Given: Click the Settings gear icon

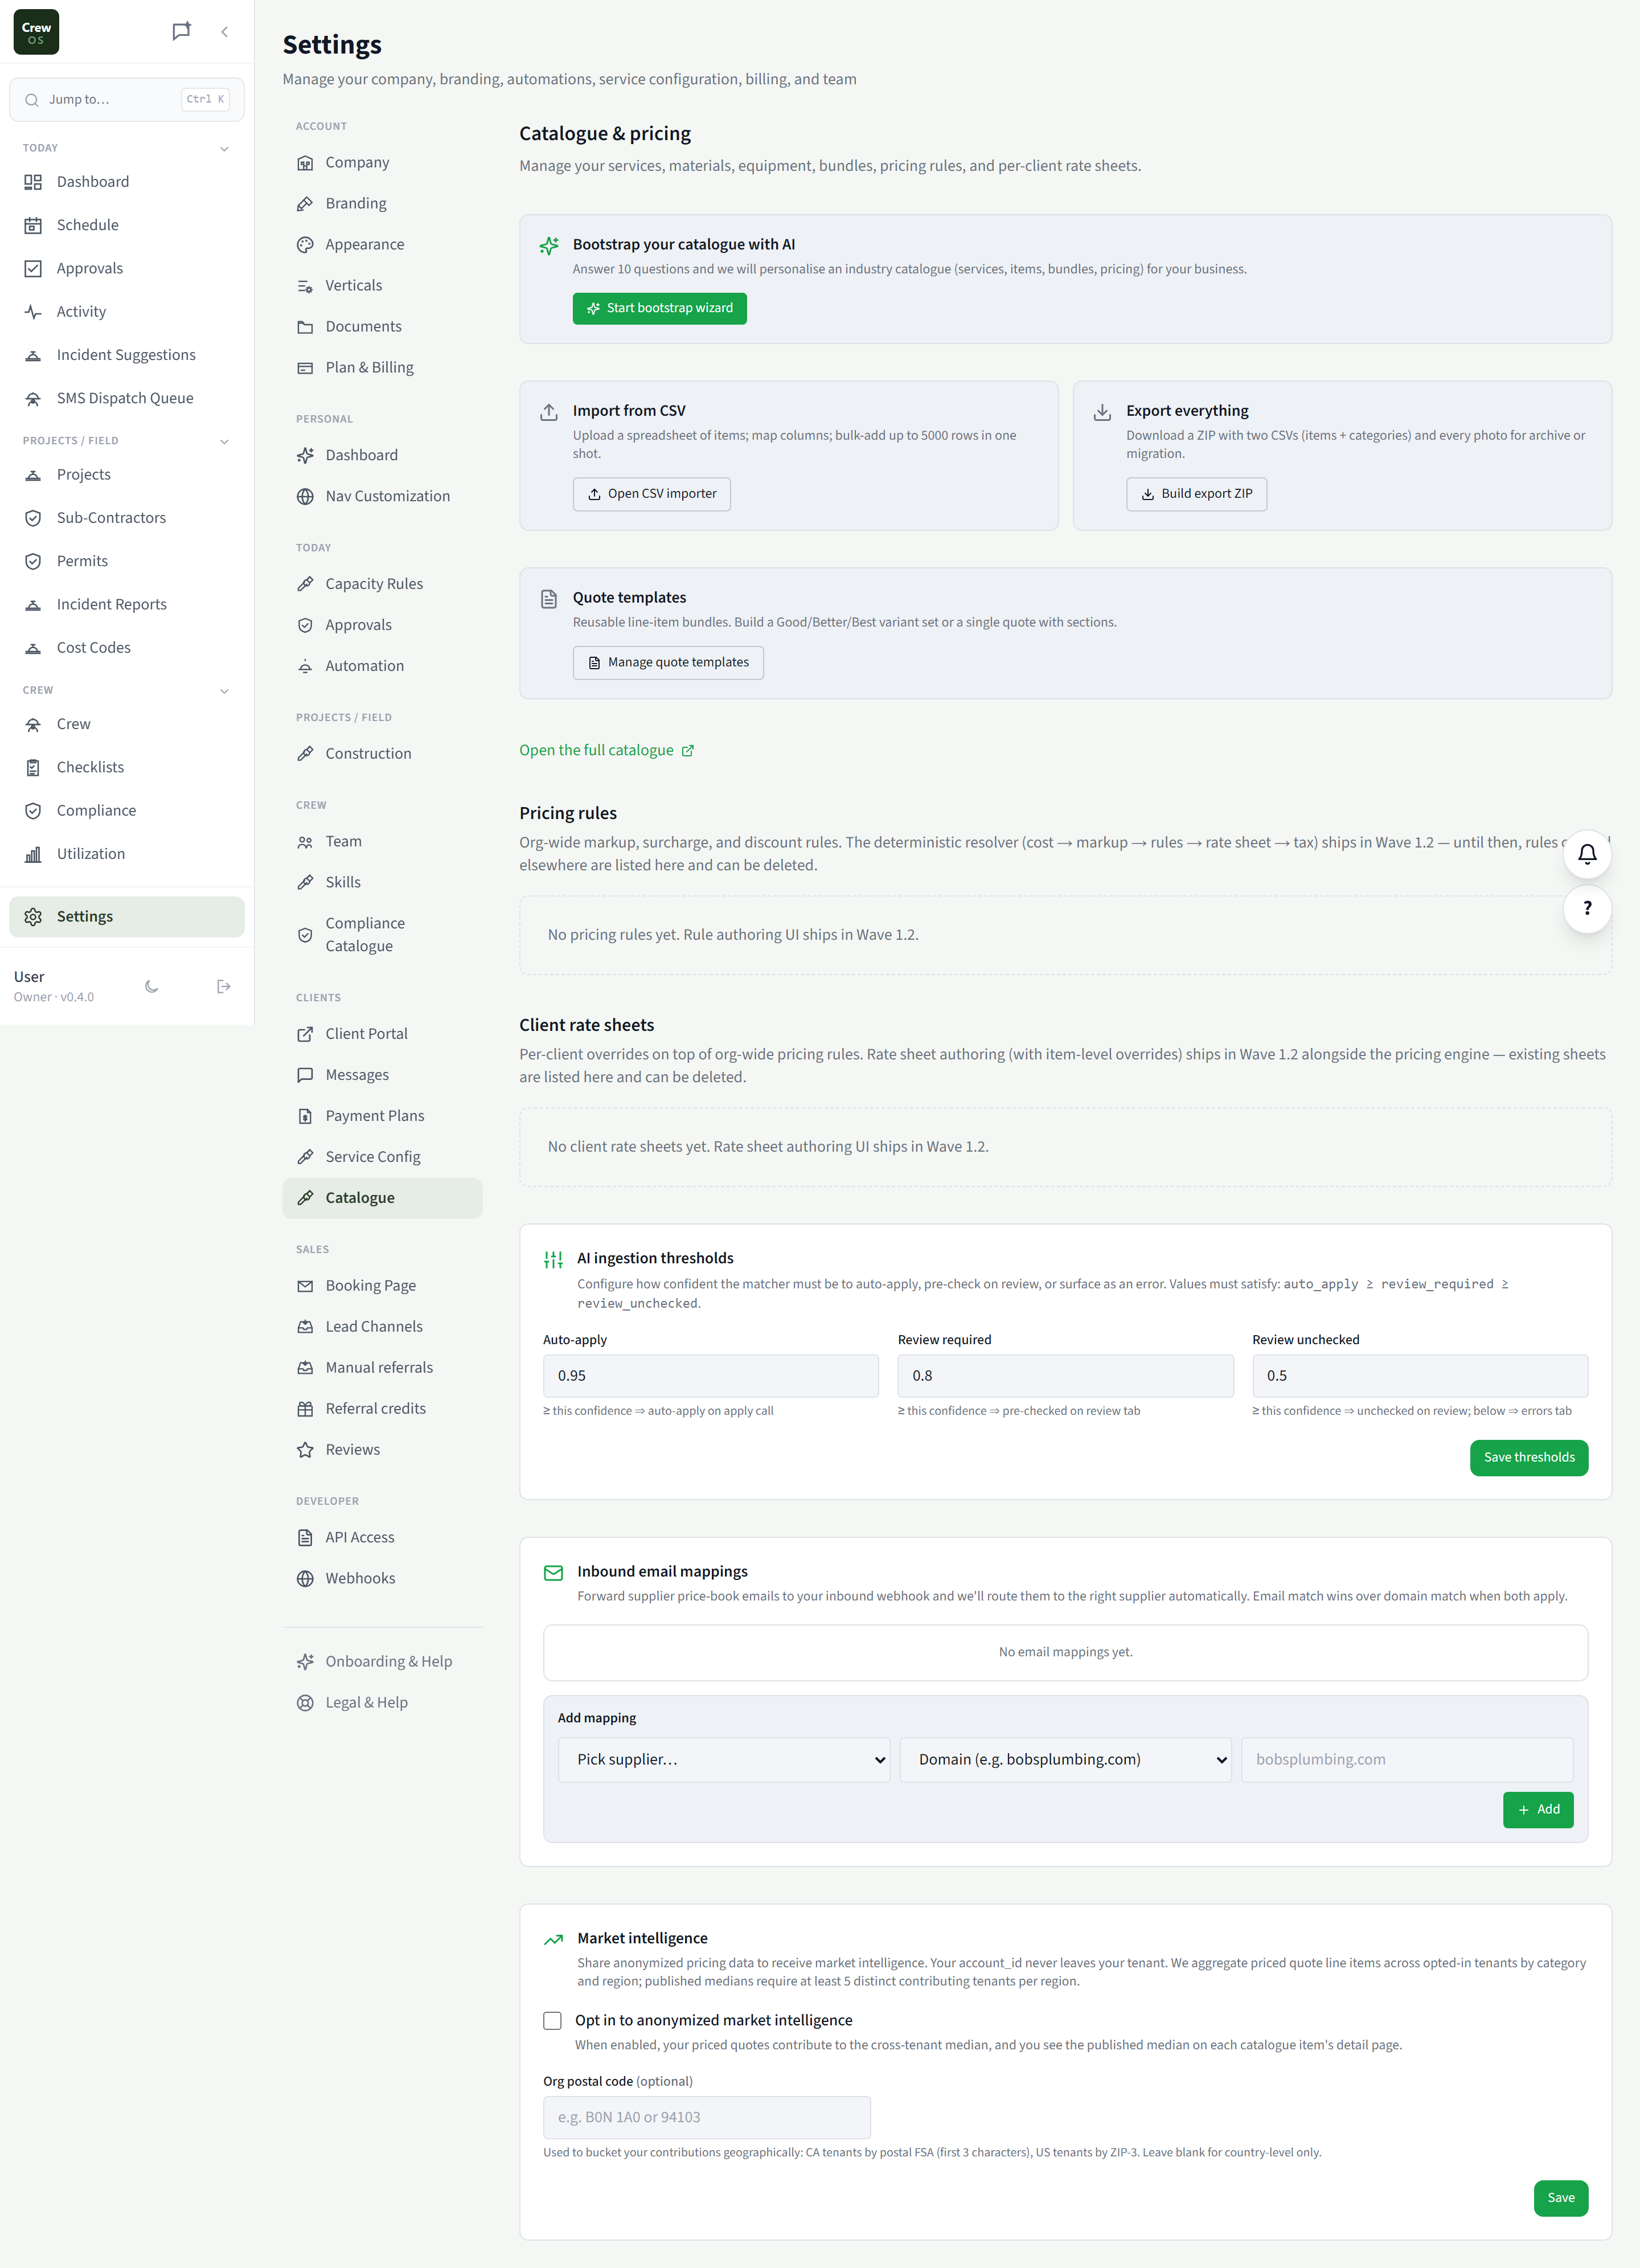Looking at the screenshot, I should 33,917.
